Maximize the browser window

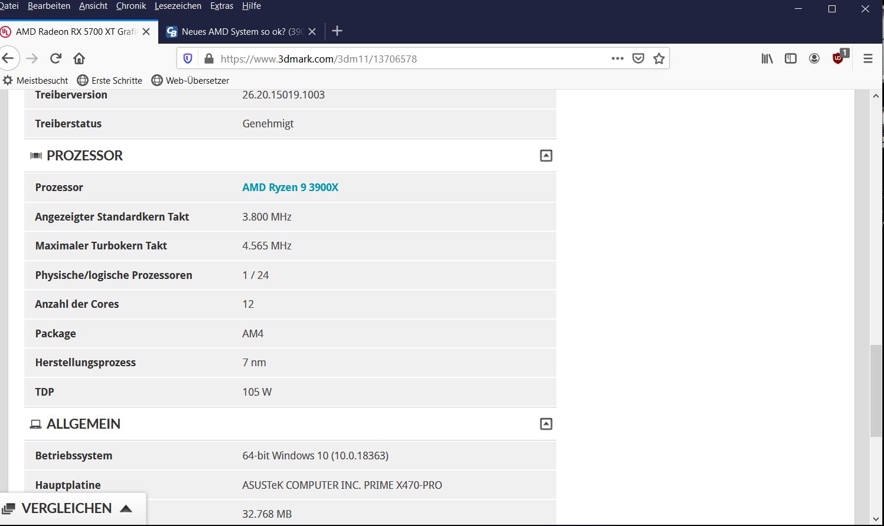[x=832, y=9]
